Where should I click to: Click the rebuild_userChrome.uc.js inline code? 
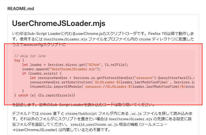pyautogui.click(x=94, y=125)
